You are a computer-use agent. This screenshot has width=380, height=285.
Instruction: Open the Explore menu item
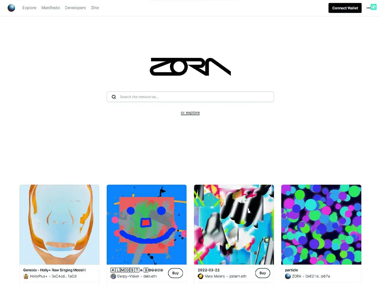tap(29, 8)
